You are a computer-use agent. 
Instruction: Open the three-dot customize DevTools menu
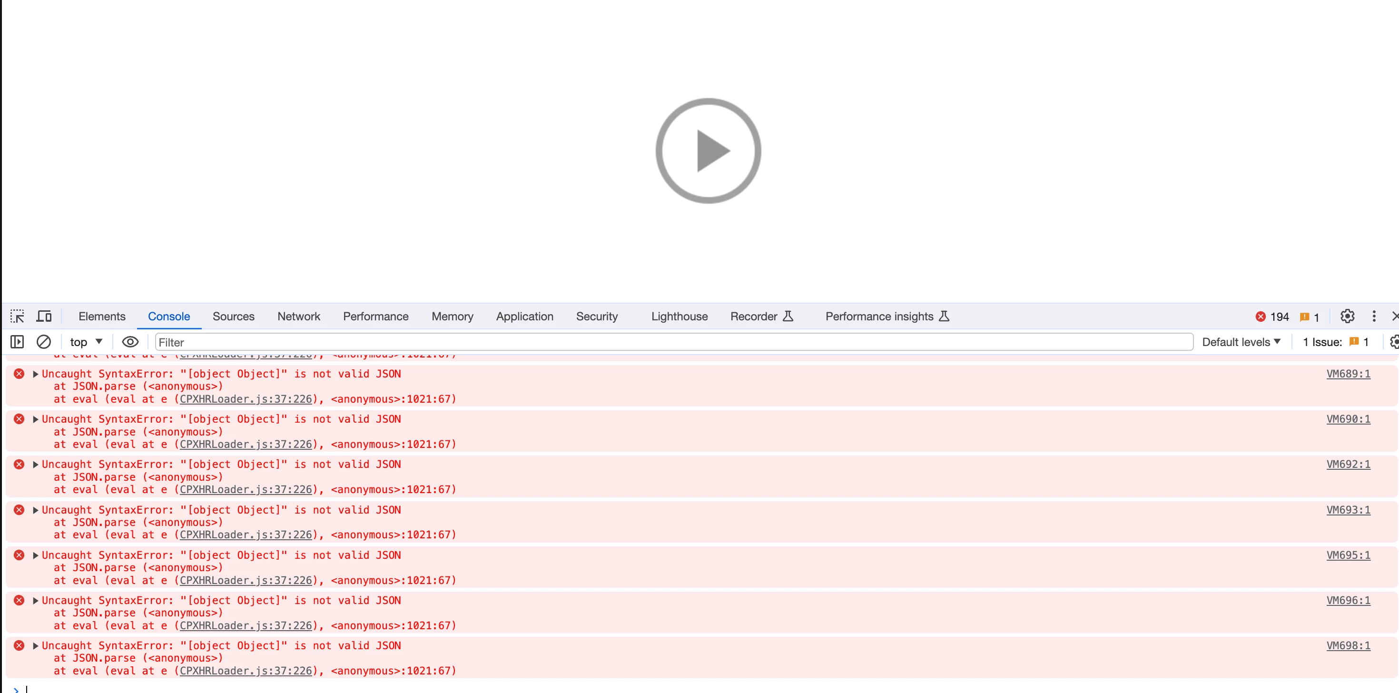coord(1374,316)
